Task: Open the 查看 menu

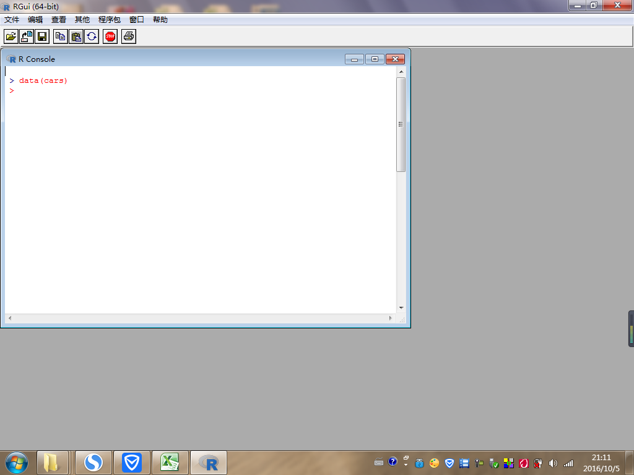Action: (x=59, y=19)
